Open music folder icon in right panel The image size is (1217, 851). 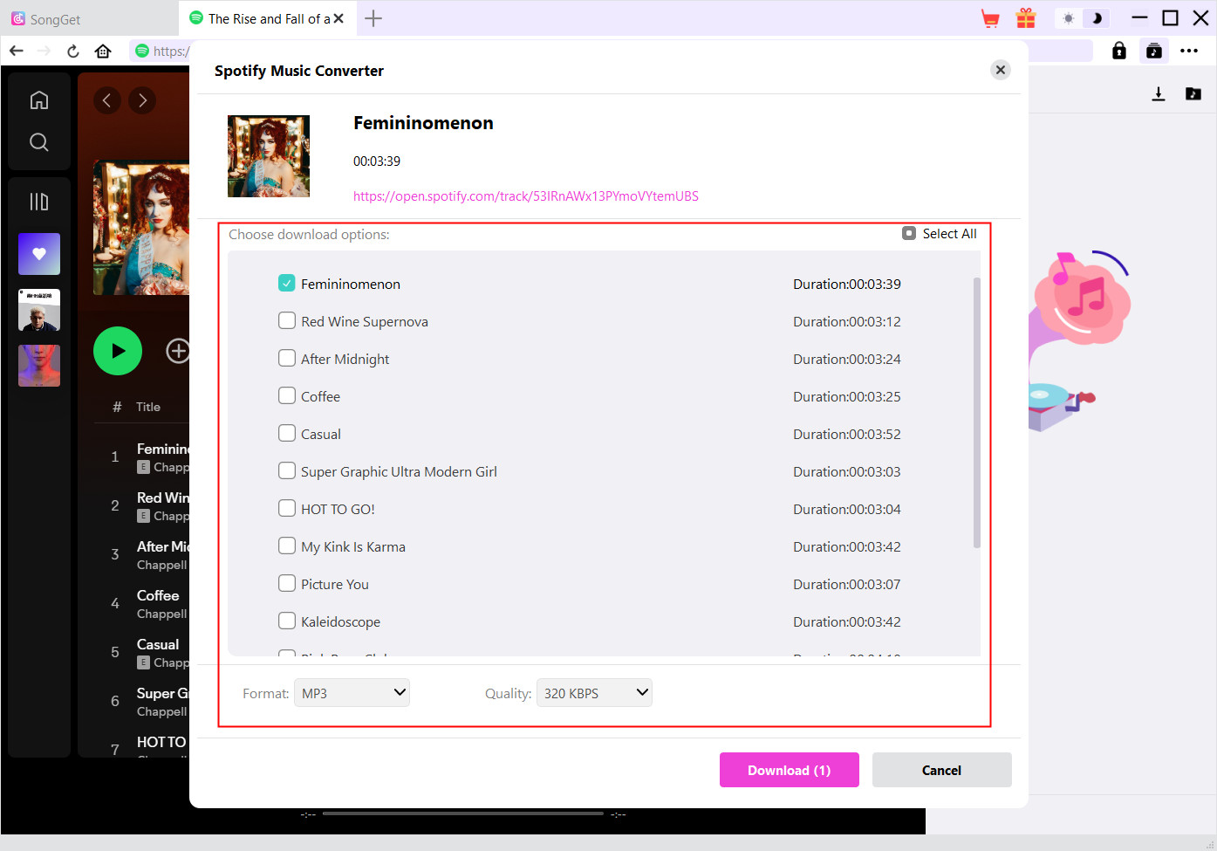tap(1193, 93)
